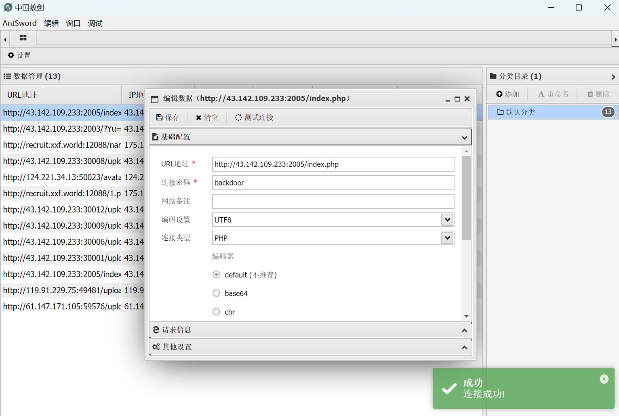This screenshot has height=416, width=619.
Task: Maximize the 中国蚁剑 main window
Action: point(579,8)
